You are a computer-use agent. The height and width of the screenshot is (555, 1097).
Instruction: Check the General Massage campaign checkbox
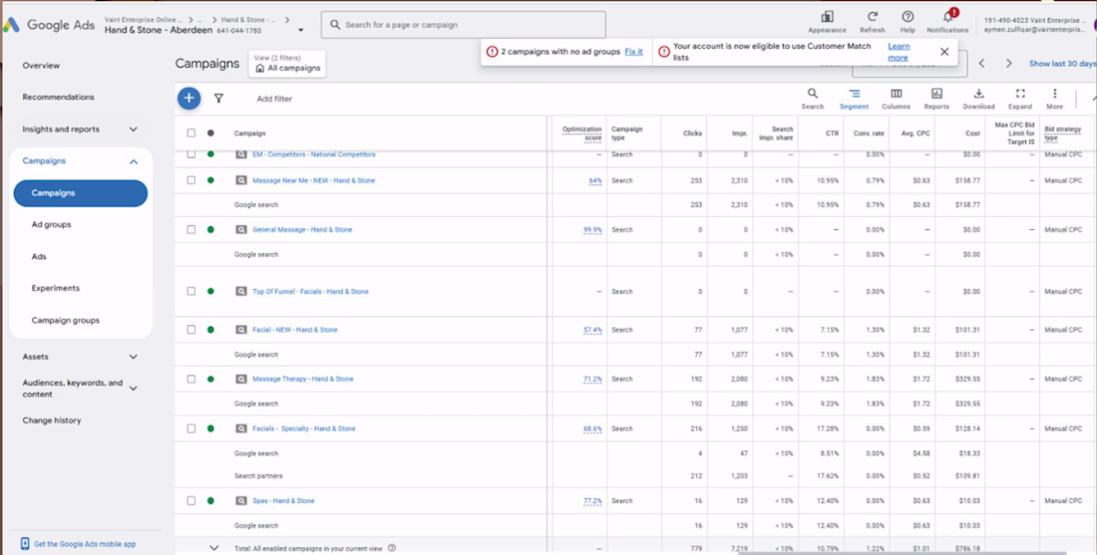point(191,230)
